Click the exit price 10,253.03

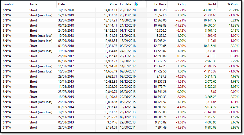(x=160, y=112)
